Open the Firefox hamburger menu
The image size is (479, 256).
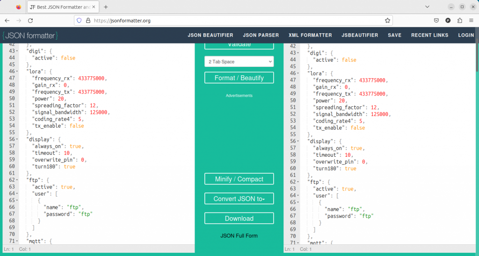click(x=471, y=21)
